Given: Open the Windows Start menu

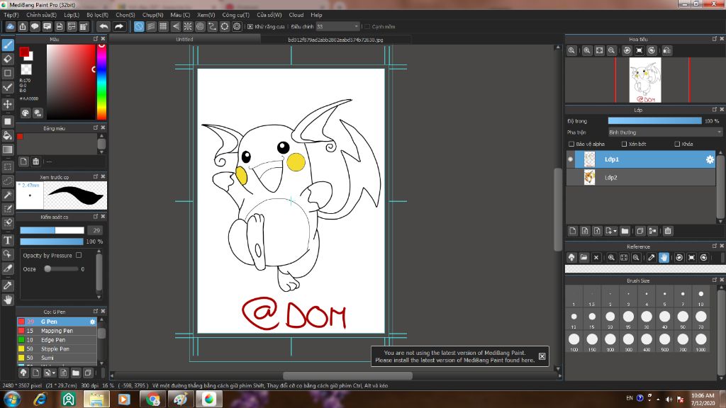Looking at the screenshot, I should click(12, 399).
